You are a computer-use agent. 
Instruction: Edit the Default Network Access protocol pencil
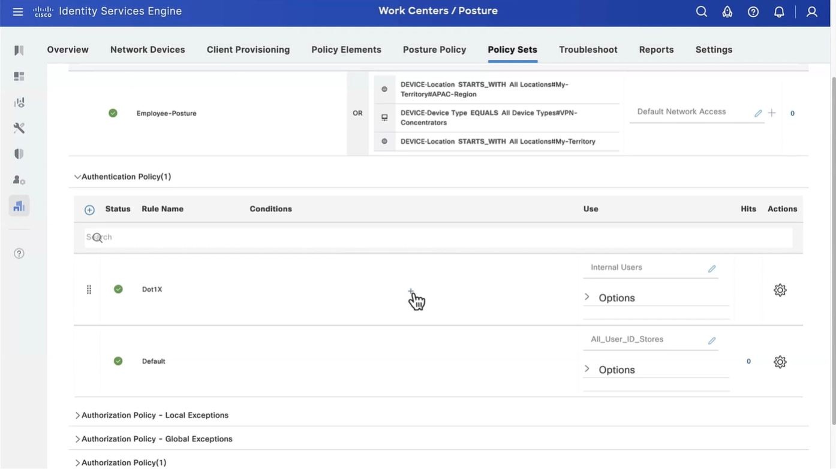click(x=758, y=113)
